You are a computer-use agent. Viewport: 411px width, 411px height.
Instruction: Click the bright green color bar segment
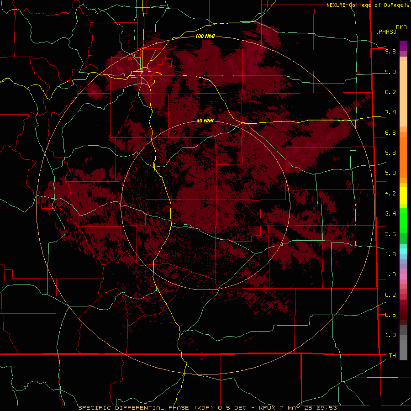point(403,220)
